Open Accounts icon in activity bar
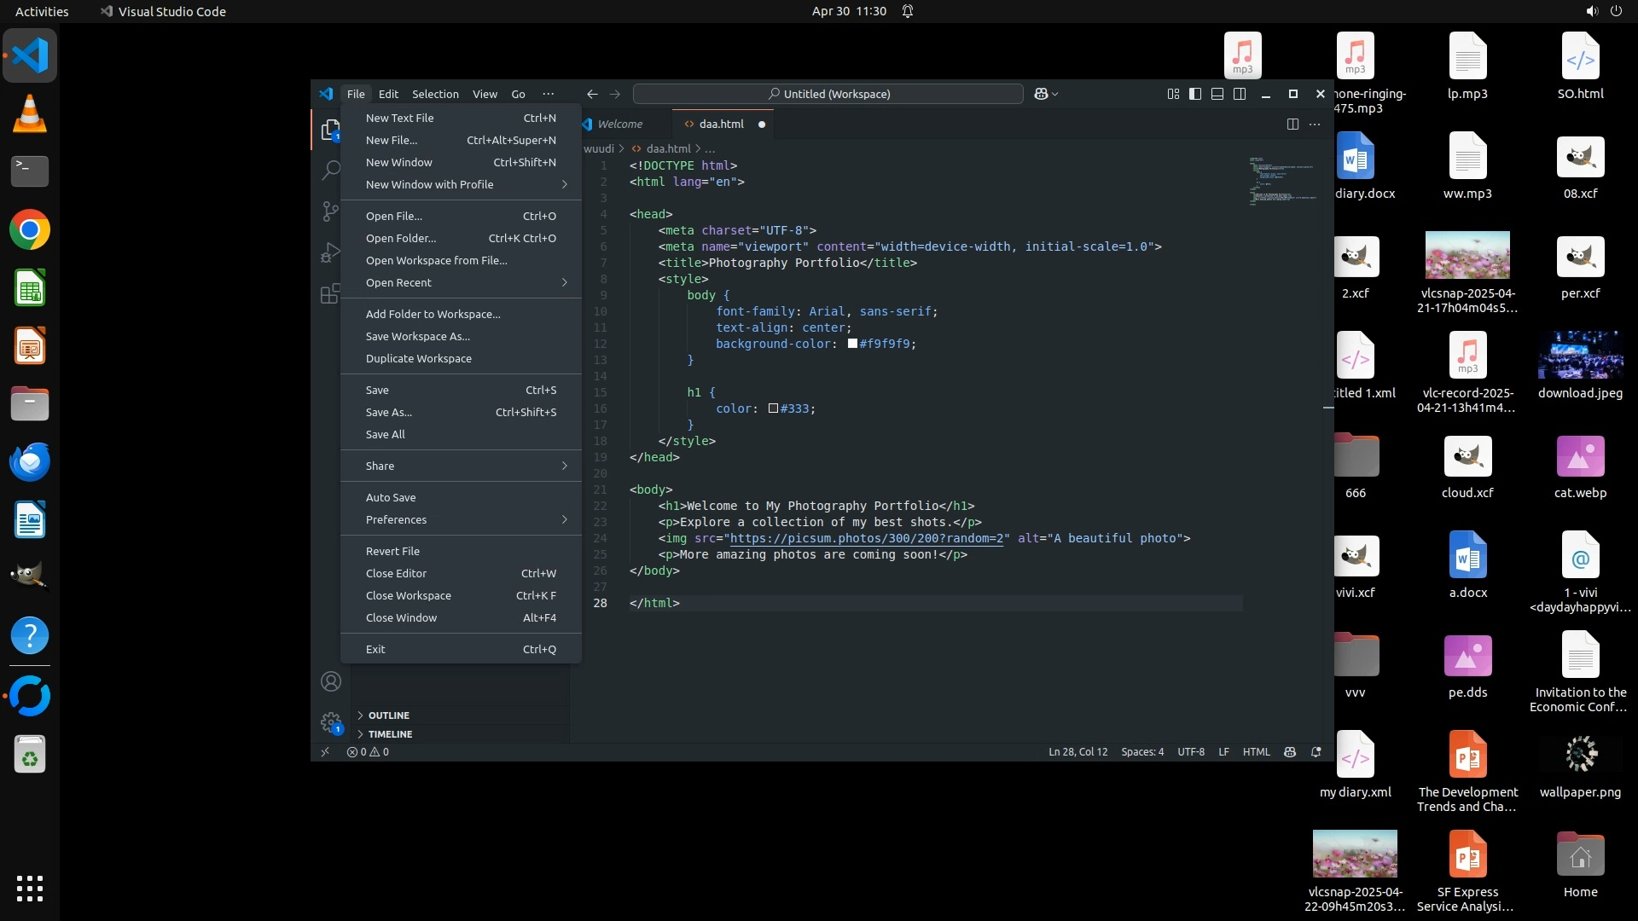This screenshot has width=1638, height=921. (x=330, y=681)
